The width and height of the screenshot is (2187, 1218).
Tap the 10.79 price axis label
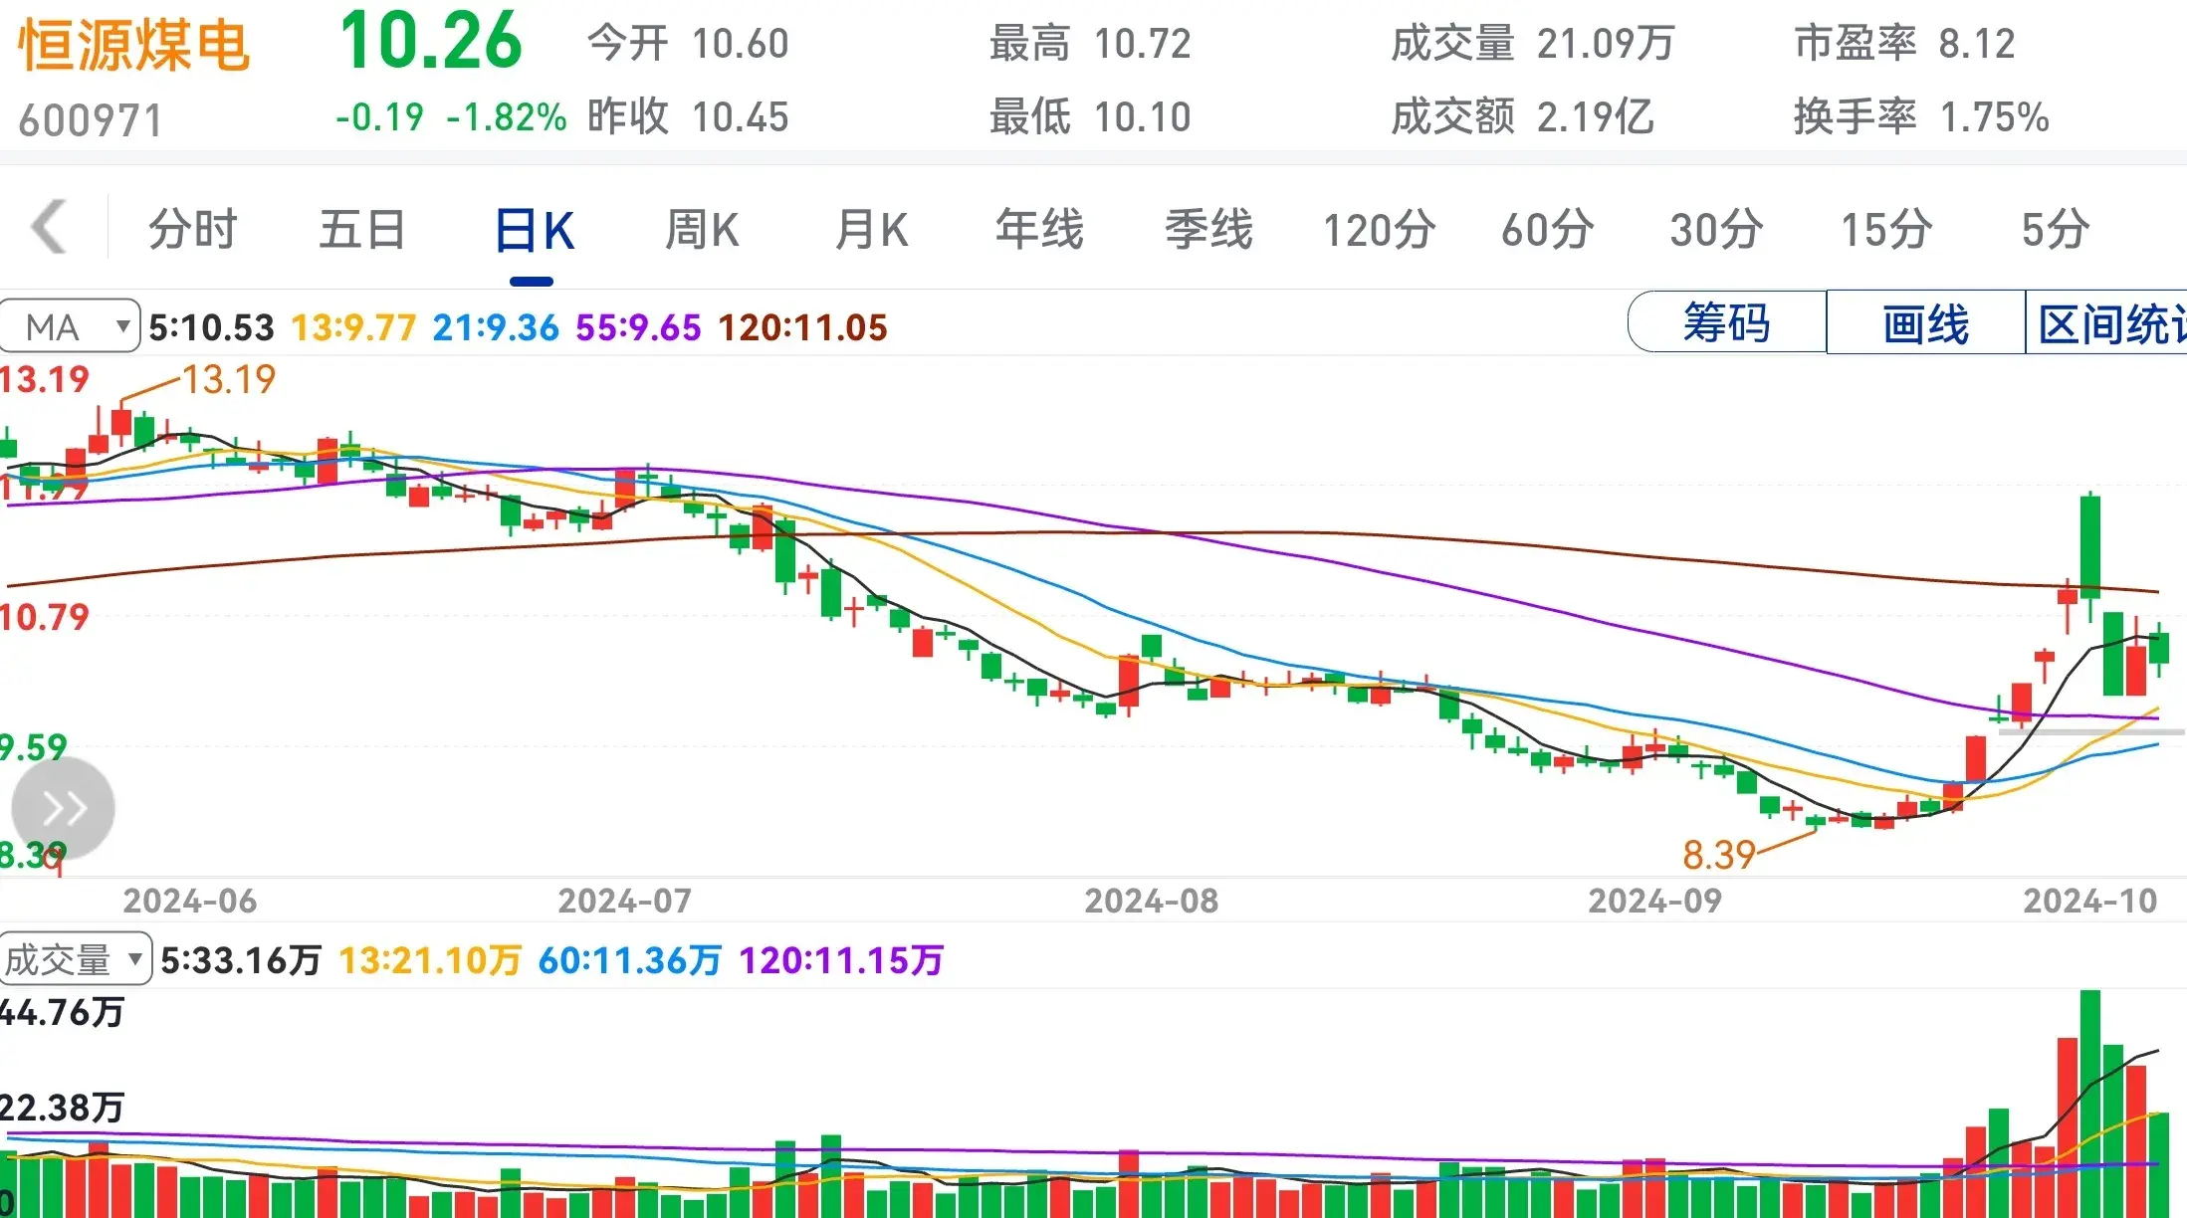point(45,617)
